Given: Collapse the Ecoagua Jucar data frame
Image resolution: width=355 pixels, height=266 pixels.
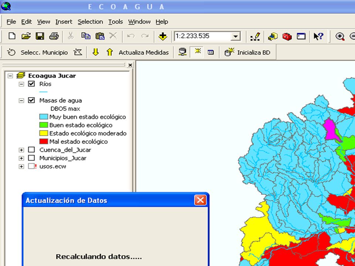Looking at the screenshot, I should pyautogui.click(x=10, y=76).
